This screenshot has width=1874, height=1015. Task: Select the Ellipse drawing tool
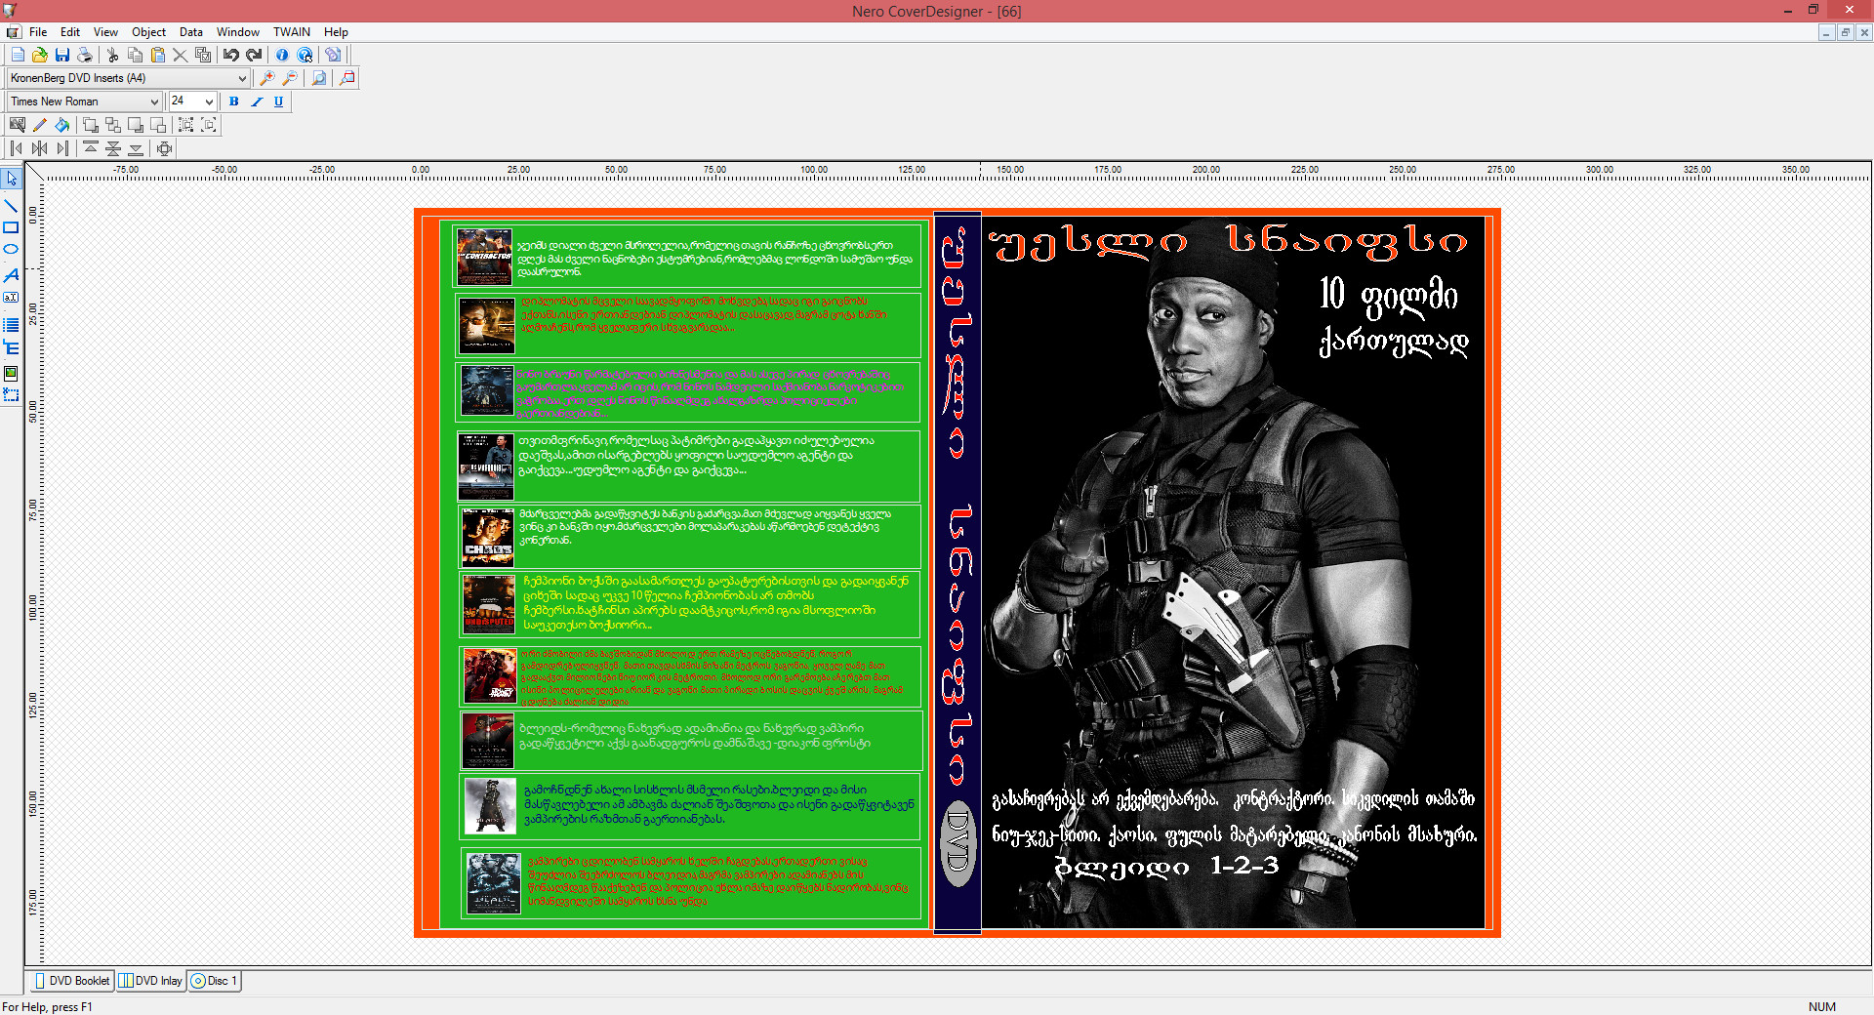pos(11,250)
